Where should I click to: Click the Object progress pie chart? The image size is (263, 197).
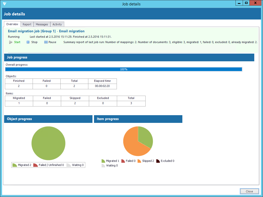[48, 143]
